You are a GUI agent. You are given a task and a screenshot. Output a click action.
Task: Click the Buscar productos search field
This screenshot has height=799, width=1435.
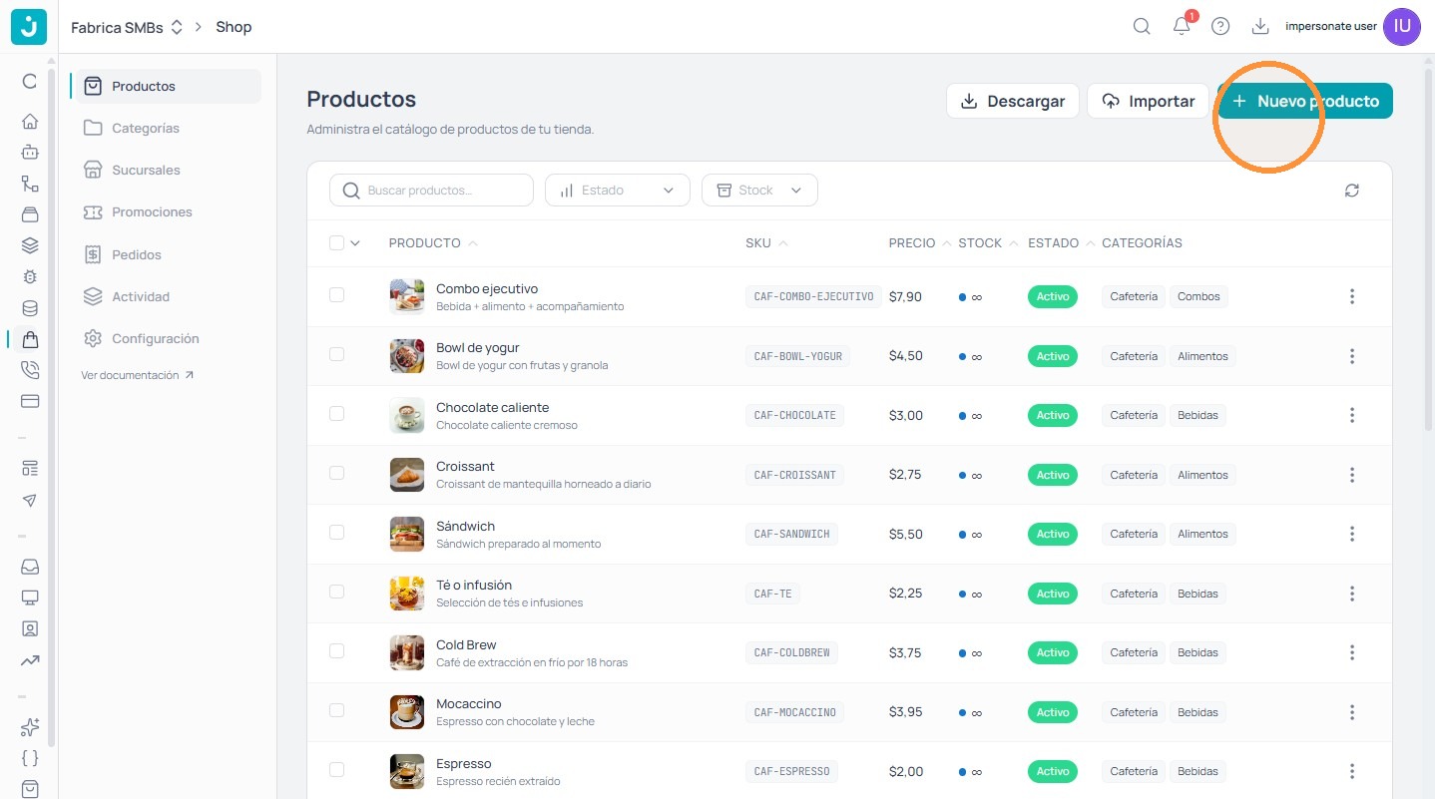431,191
